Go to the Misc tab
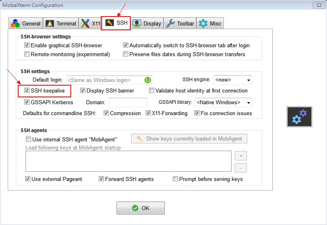The height and width of the screenshot is (225, 327). [x=210, y=23]
